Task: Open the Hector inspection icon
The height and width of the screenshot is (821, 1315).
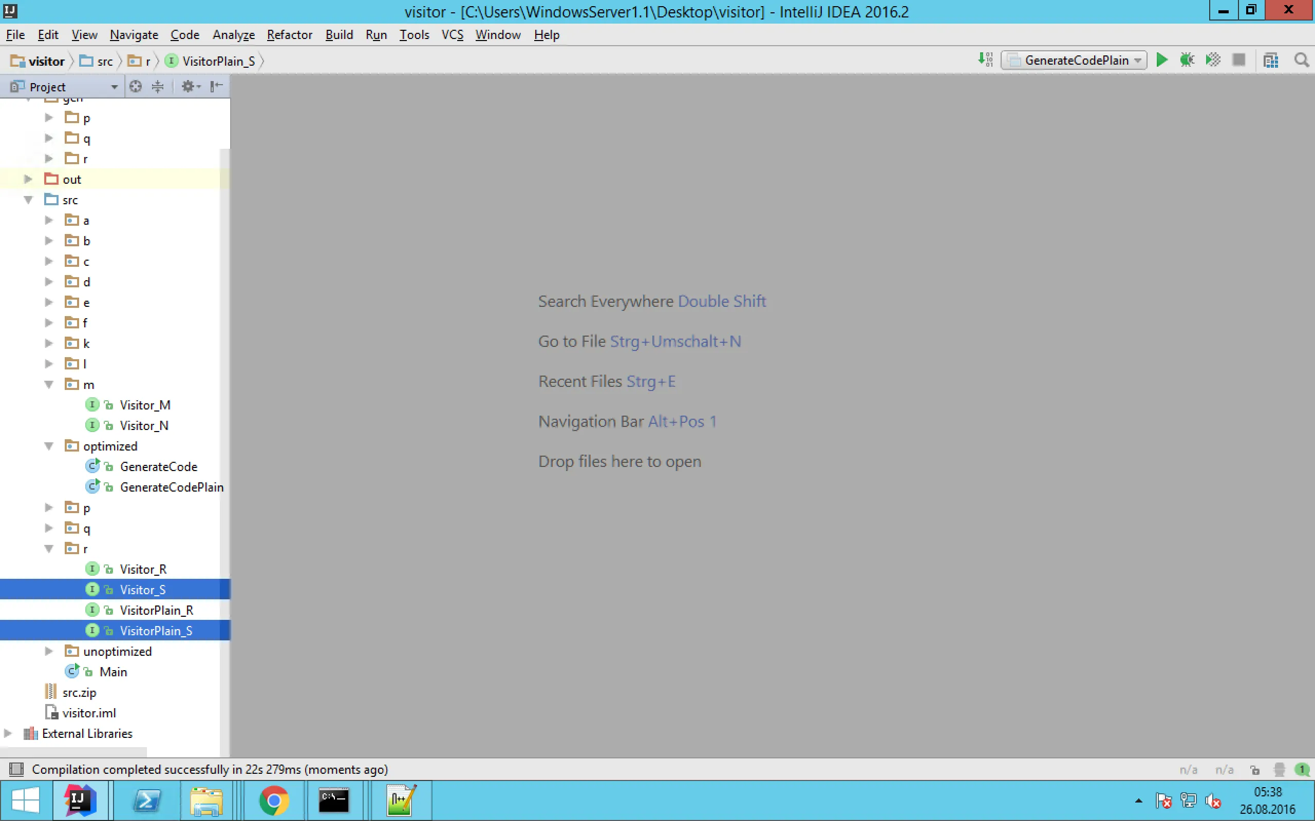Action: pyautogui.click(x=1279, y=769)
